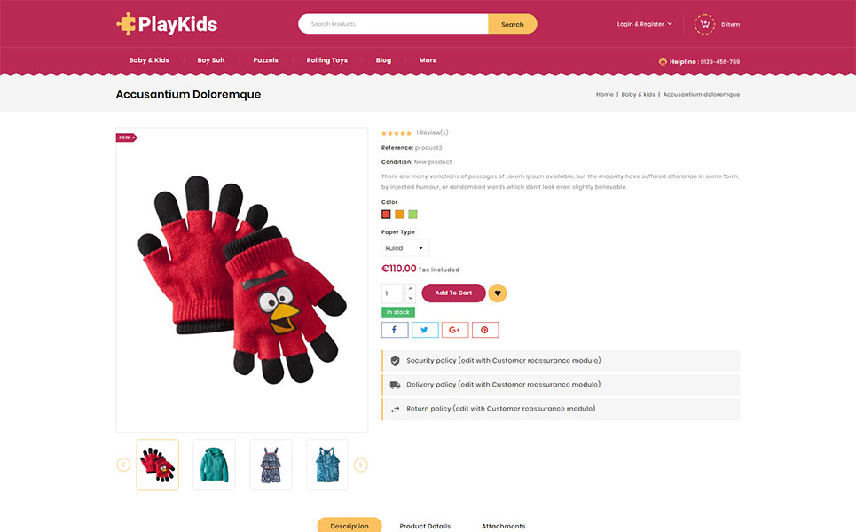Select the green color option
856x532 pixels.
412,215
